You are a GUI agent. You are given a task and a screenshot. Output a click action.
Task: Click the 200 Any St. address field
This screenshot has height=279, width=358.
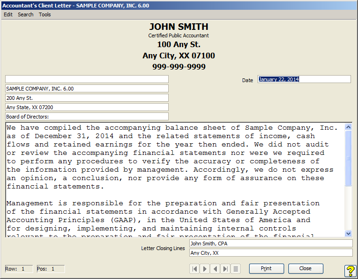click(86, 98)
